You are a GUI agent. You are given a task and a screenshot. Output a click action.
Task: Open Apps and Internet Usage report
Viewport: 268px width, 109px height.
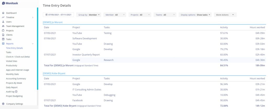coord(18,70)
